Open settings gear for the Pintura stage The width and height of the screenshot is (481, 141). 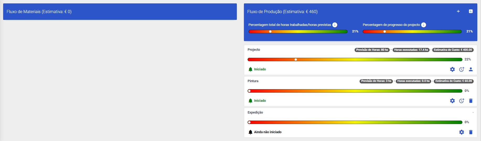click(452, 101)
